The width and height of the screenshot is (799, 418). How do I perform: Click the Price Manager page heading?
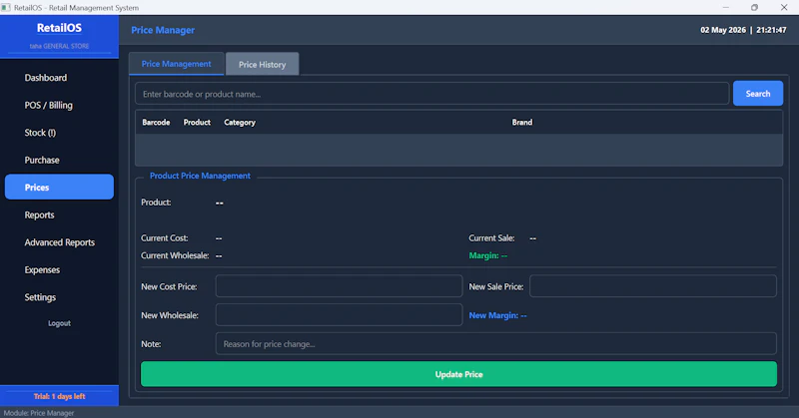pos(163,30)
